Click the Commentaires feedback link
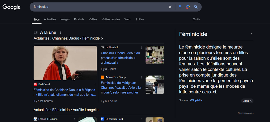 pyautogui.click(x=245, y=113)
